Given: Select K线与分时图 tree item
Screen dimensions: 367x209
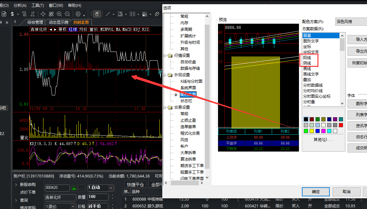Looking at the screenshot, I should [191, 81].
